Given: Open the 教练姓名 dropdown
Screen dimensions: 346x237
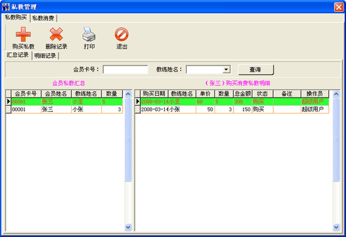Looking at the screenshot, I should 226,69.
